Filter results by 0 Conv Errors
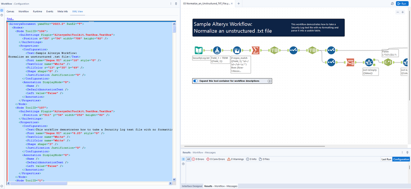Screen dimensions: 411x189 (216, 159)
